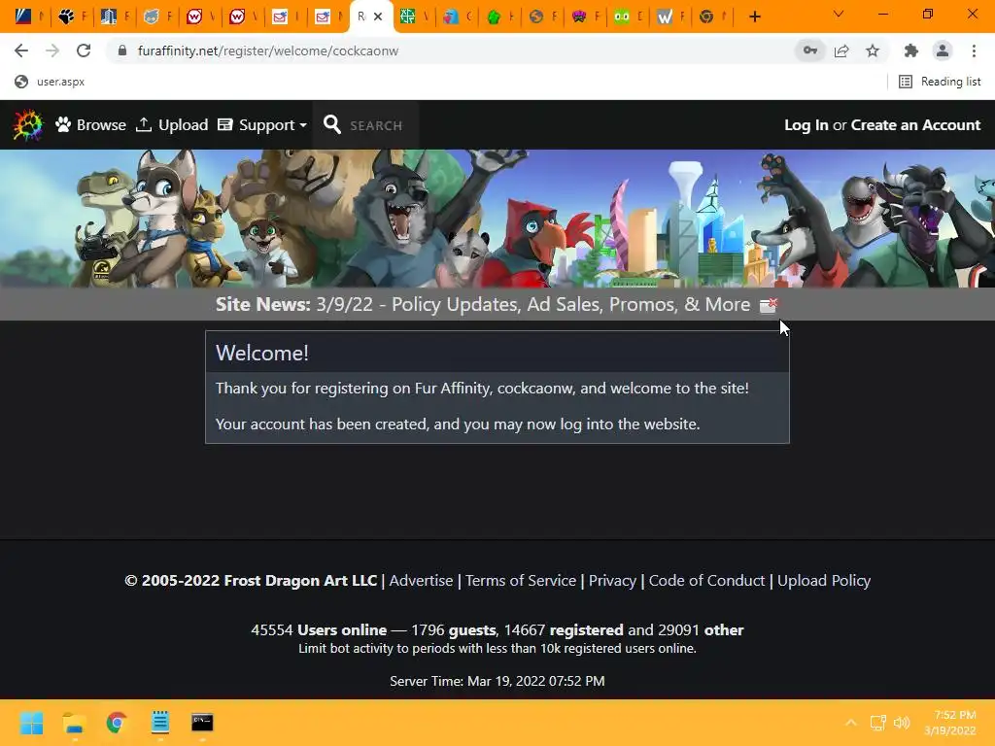The height and width of the screenshot is (746, 995).
Task: Click the Log In link
Action: [x=806, y=125]
